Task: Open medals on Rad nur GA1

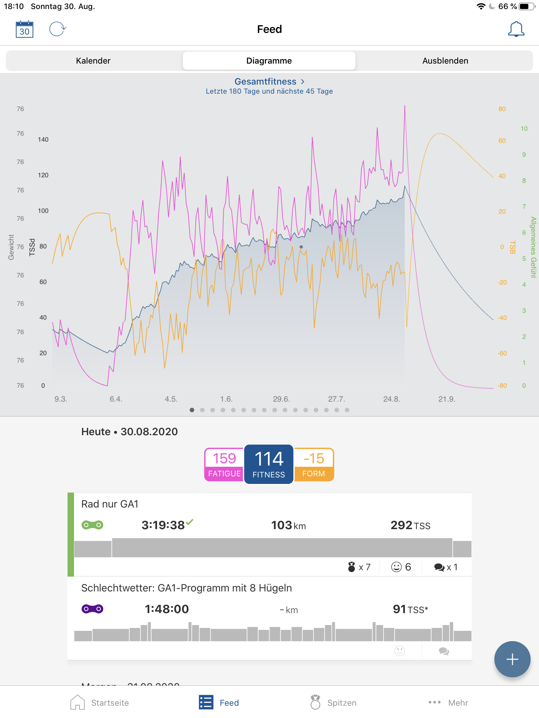Action: 359,567
